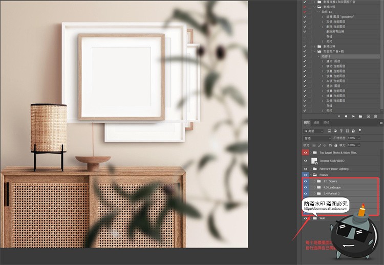The image size is (384, 265).
Task: Open the opacity 100% slider dropdown
Action: tap(358, 138)
